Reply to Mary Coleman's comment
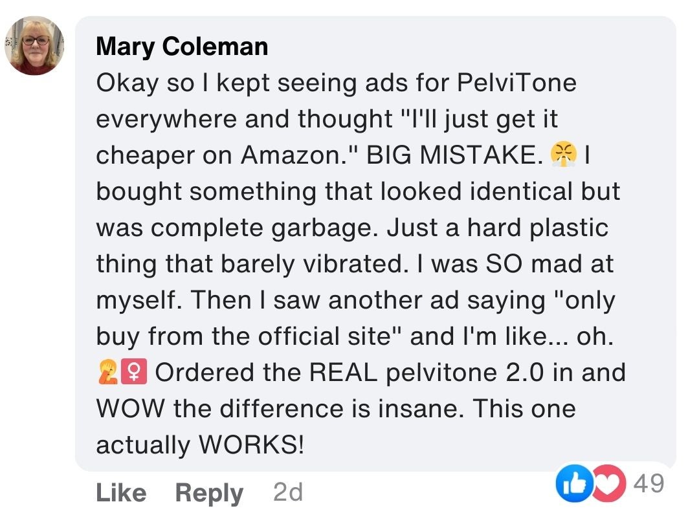This screenshot has width=699, height=524. click(x=209, y=493)
